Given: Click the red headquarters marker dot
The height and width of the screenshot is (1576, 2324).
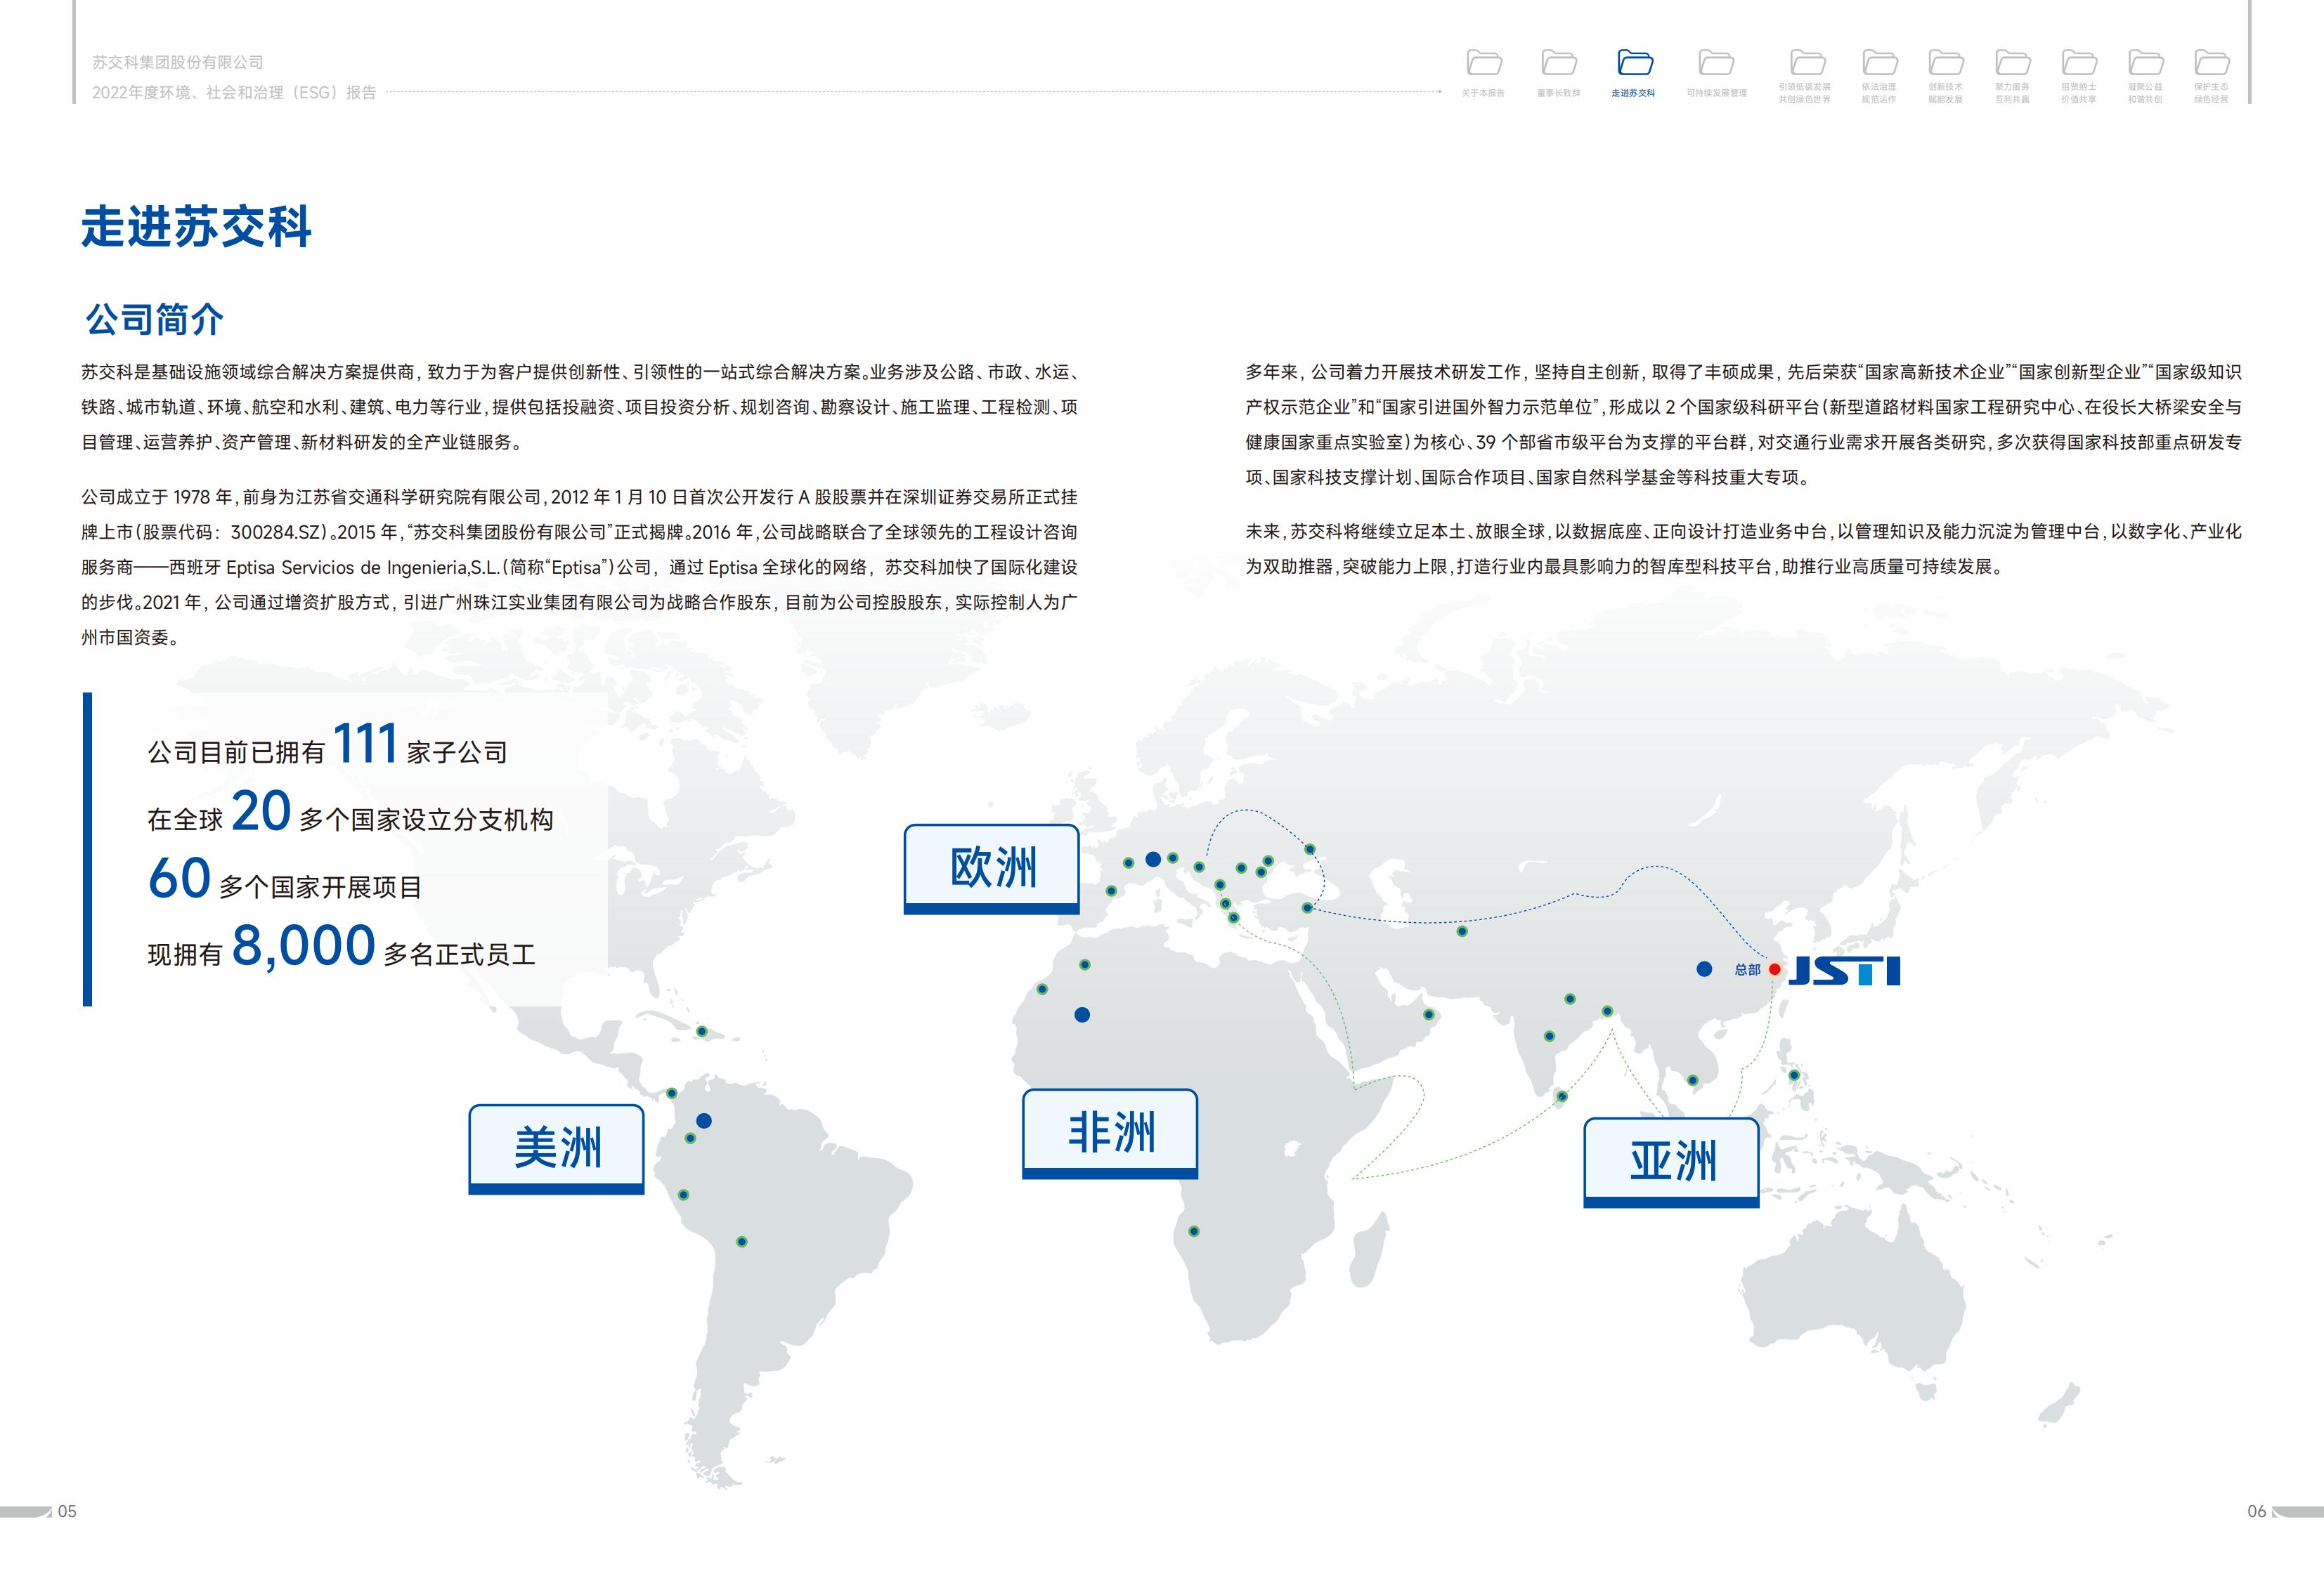Looking at the screenshot, I should (1774, 969).
